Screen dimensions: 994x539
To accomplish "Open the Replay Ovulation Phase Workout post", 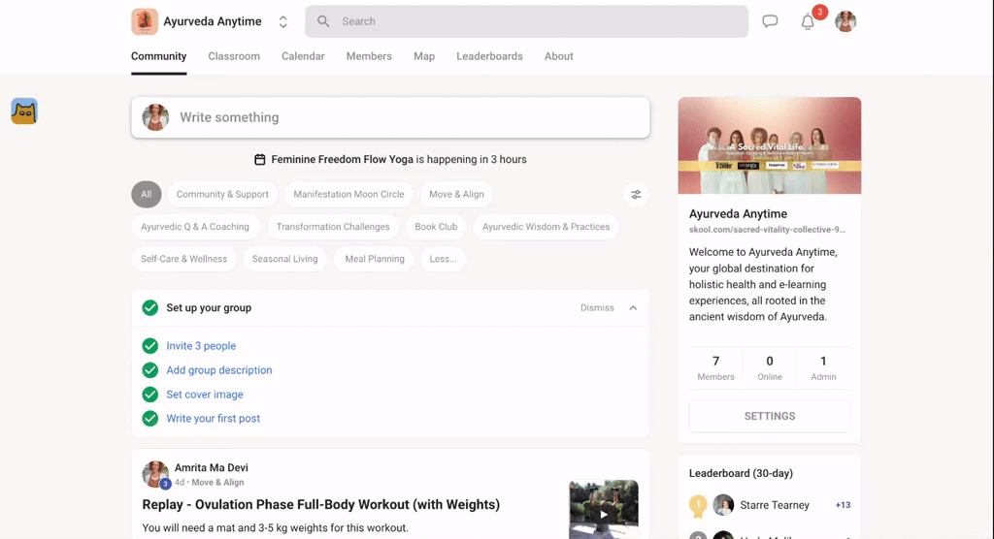I will (x=320, y=504).
